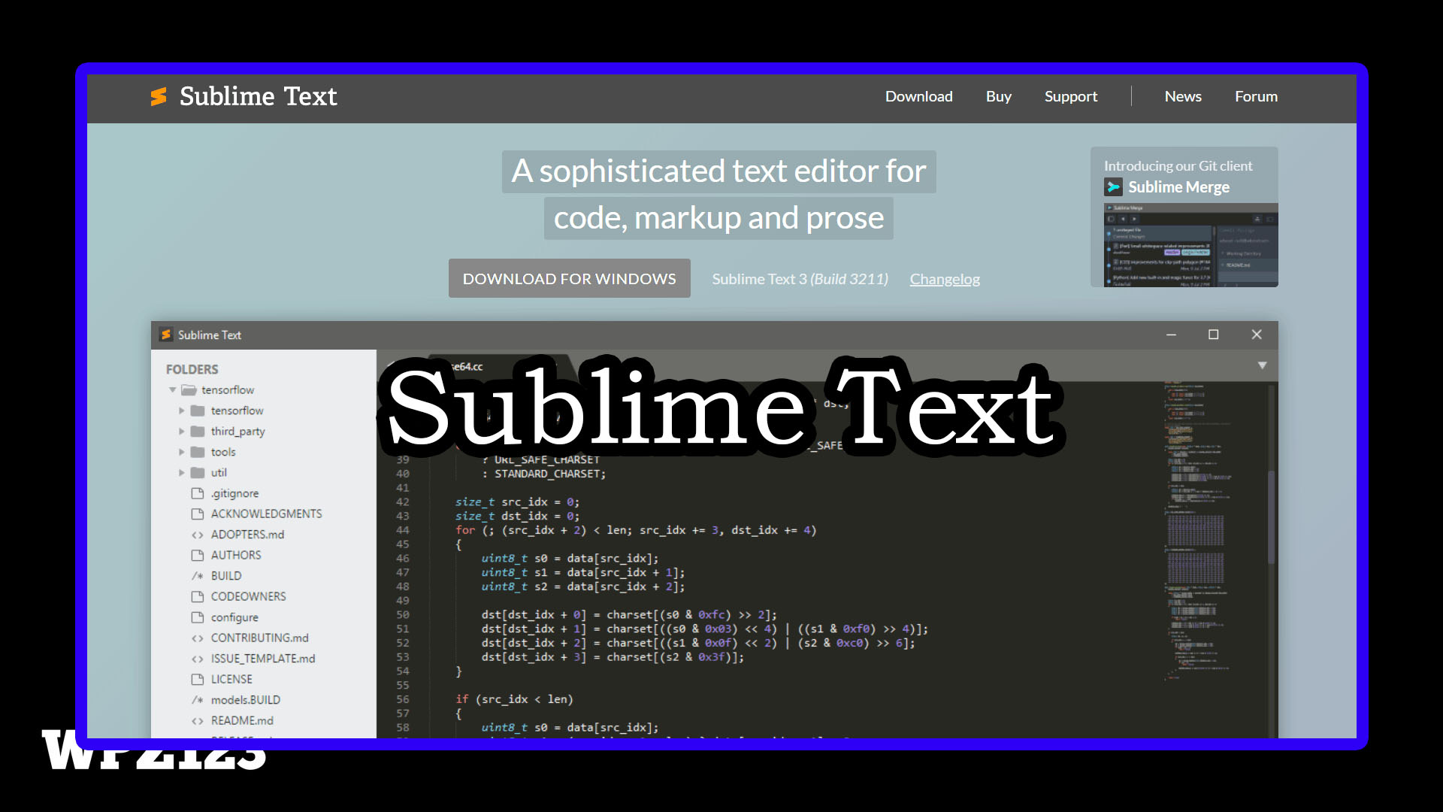The image size is (1443, 812).
Task: Open the Download nav link
Action: point(918,96)
